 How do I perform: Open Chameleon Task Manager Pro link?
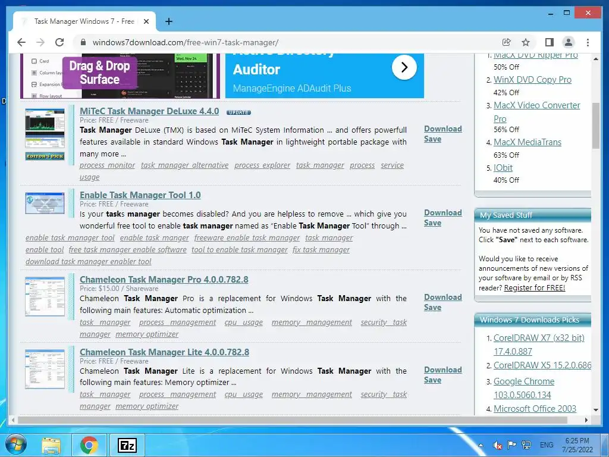164,280
